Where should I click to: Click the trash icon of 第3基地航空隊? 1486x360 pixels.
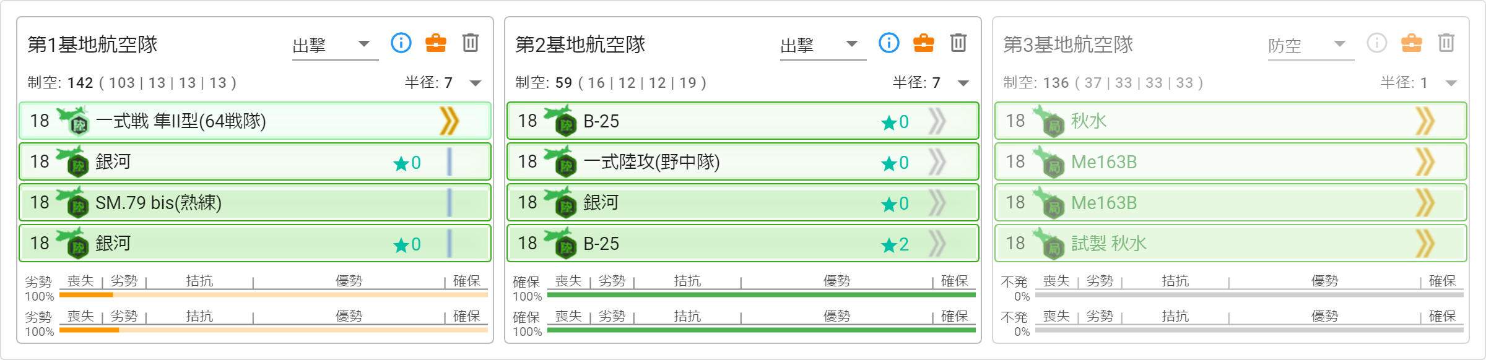(1446, 43)
